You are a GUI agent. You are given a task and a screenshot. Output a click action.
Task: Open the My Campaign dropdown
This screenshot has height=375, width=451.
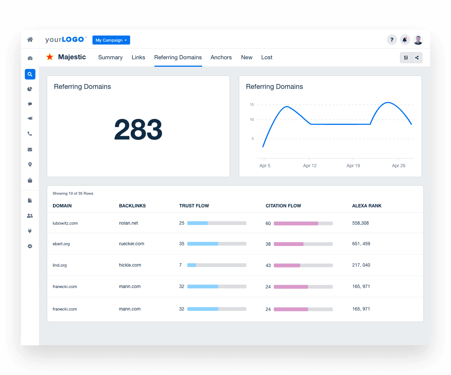pyautogui.click(x=111, y=40)
